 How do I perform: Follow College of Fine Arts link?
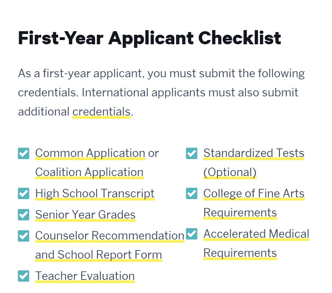point(254,193)
